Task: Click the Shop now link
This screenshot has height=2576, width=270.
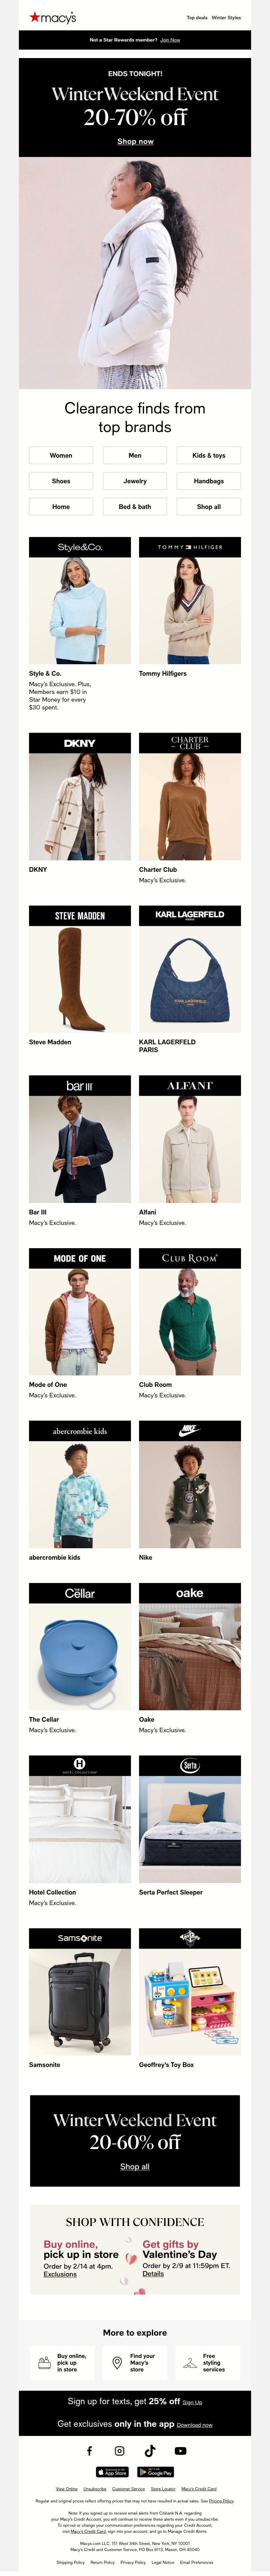Action: tap(135, 141)
